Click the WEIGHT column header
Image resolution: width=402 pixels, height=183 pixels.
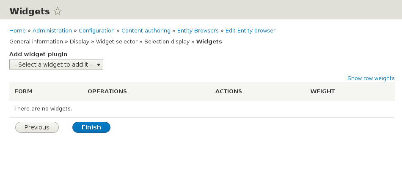pos(322,91)
